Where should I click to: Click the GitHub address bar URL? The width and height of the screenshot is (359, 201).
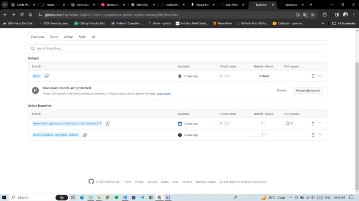coord(111,15)
